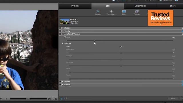
Task: Collapse the AutoTone sub-group
Action: pyautogui.click(x=63, y=43)
